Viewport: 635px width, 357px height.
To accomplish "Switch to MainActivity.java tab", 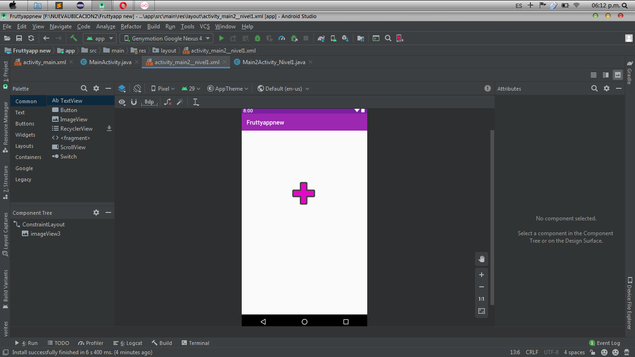I will [x=110, y=62].
